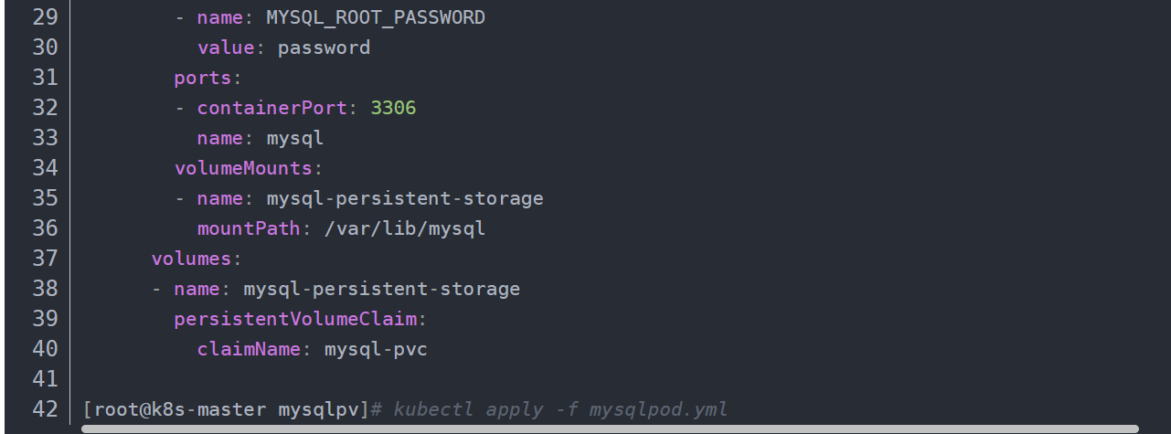This screenshot has width=1171, height=434.
Task: Click the 'mysql' port name value
Action: (x=295, y=138)
